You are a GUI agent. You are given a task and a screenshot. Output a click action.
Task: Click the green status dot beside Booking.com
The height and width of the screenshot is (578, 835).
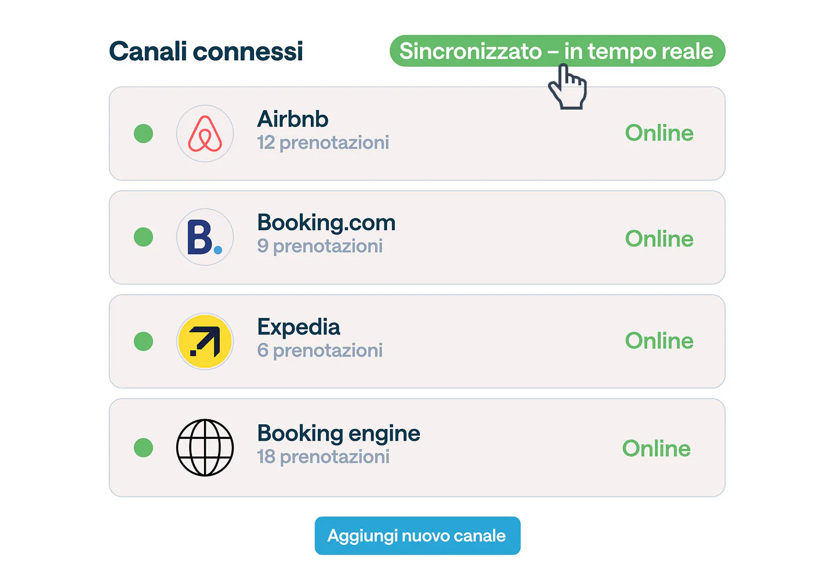point(143,237)
